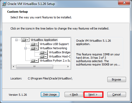Click the VirtualBox Host-Only feature drive icon

[43, 56]
